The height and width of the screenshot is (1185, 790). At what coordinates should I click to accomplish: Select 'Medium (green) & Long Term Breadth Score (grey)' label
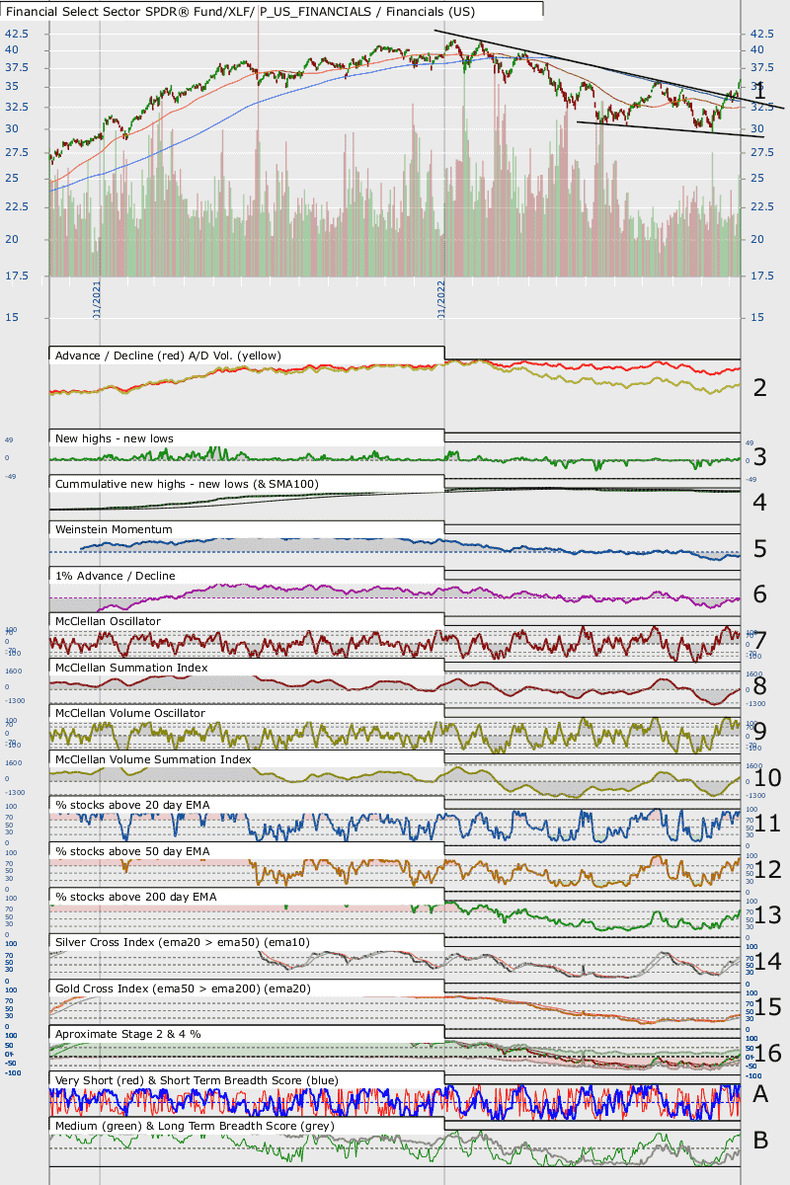[x=194, y=1126]
